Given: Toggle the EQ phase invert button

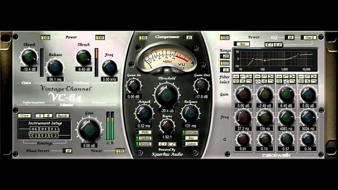Looking at the screenshot, I should pos(289,37).
